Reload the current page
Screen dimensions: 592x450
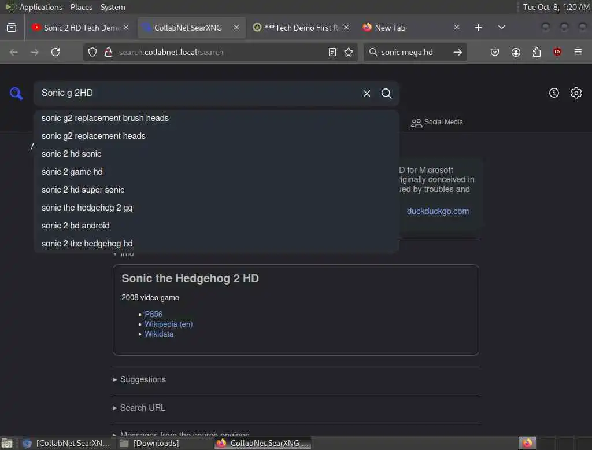[x=55, y=52]
